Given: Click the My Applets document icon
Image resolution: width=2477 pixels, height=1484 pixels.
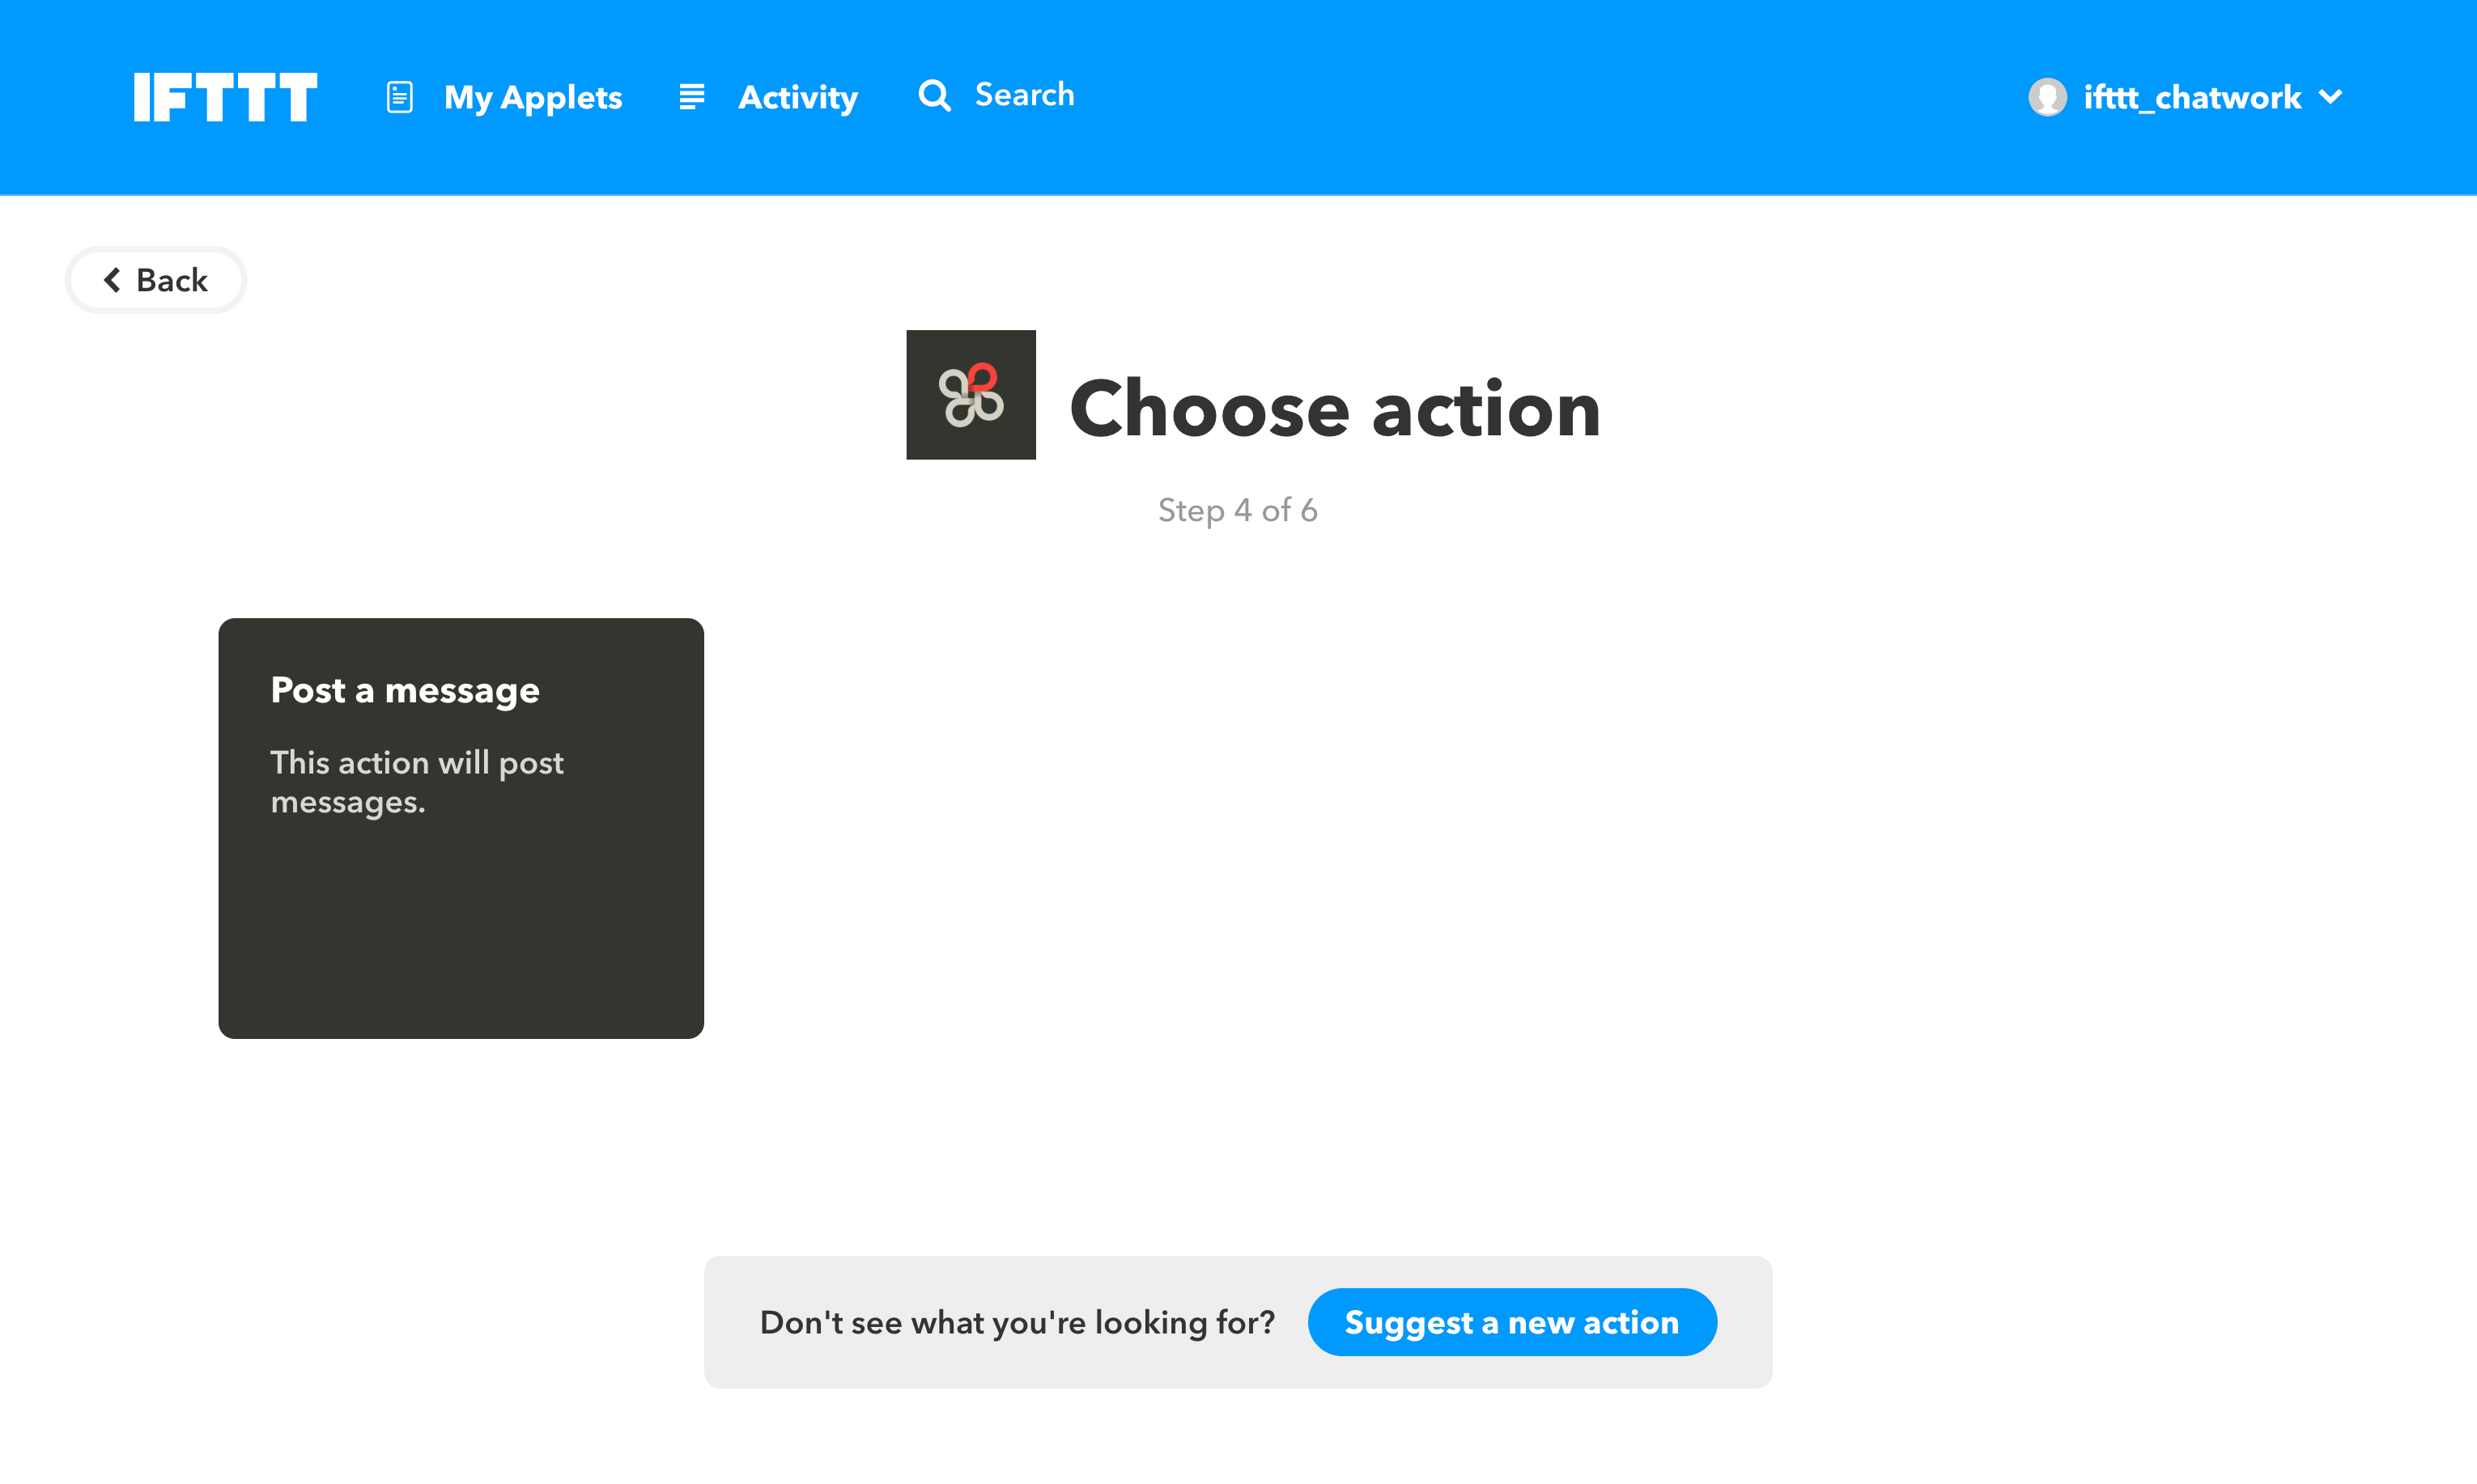Looking at the screenshot, I should click(399, 97).
